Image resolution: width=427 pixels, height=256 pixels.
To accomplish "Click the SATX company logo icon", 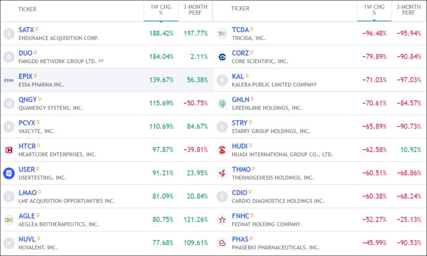I will 9,34.
